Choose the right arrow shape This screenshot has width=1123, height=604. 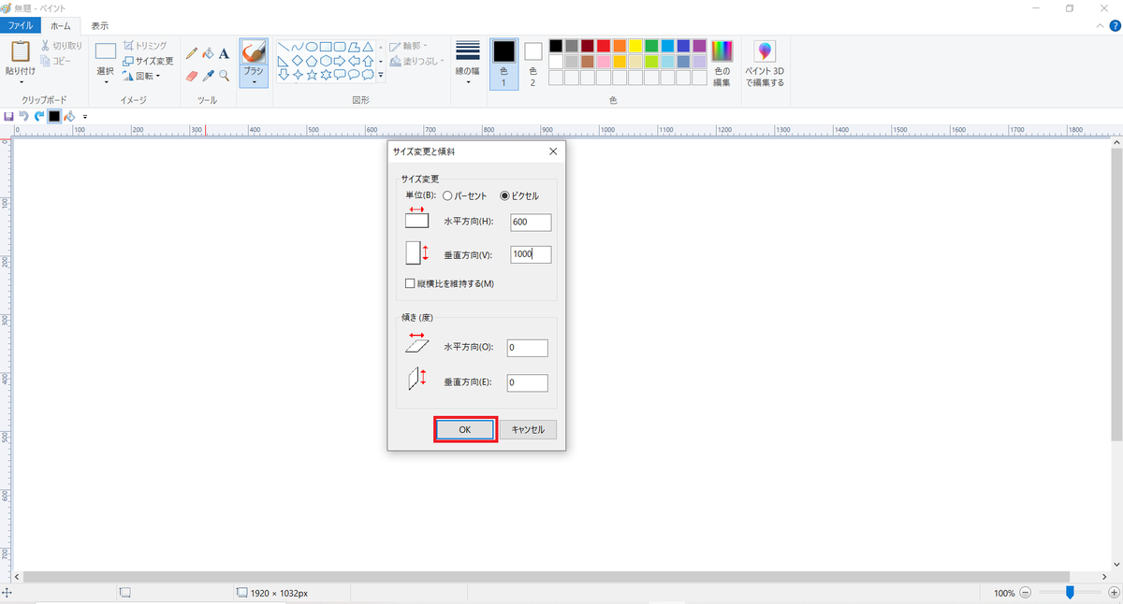pyautogui.click(x=340, y=61)
